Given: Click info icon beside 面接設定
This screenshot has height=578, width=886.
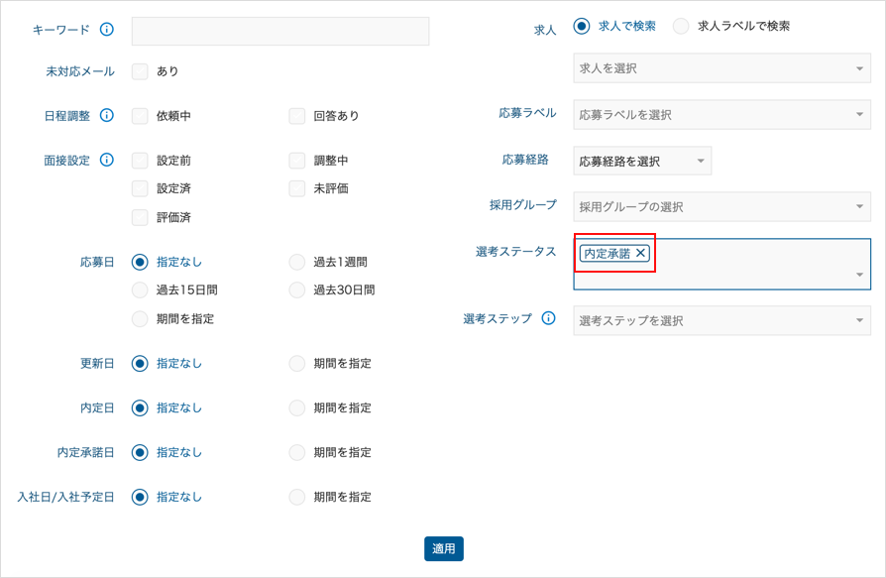Looking at the screenshot, I should coord(107,160).
